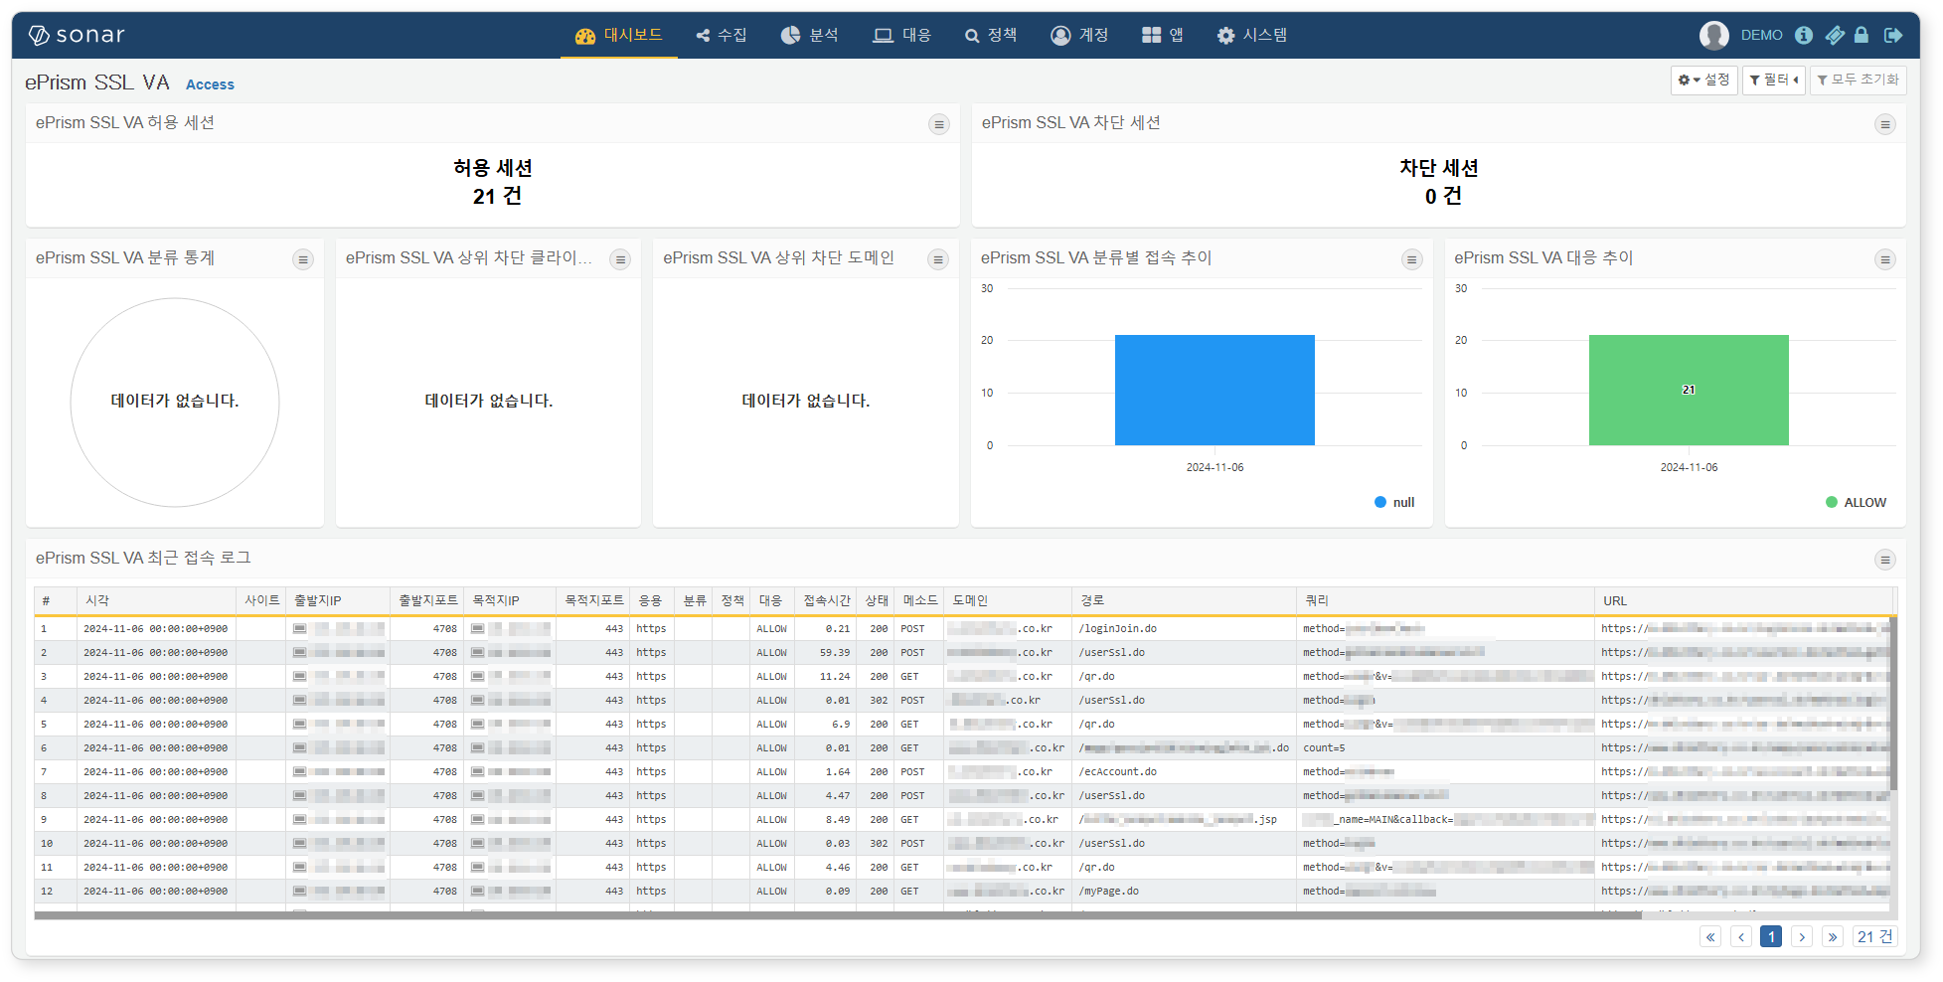Open menu of 상위 차단 도메인 panel
This screenshot has width=1943, height=982.
pos(937,259)
